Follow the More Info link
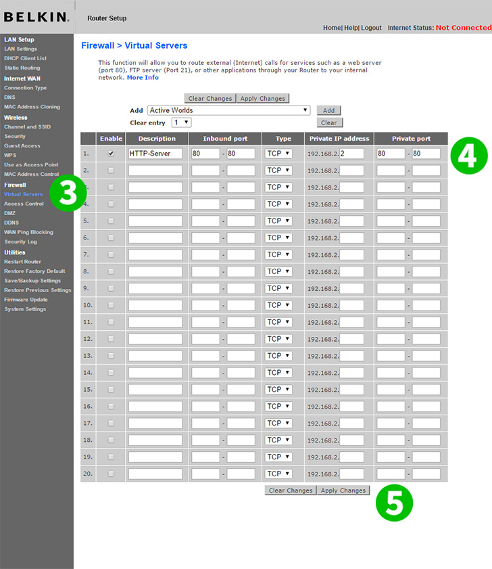Screen dimensions: 492x569 point(143,78)
